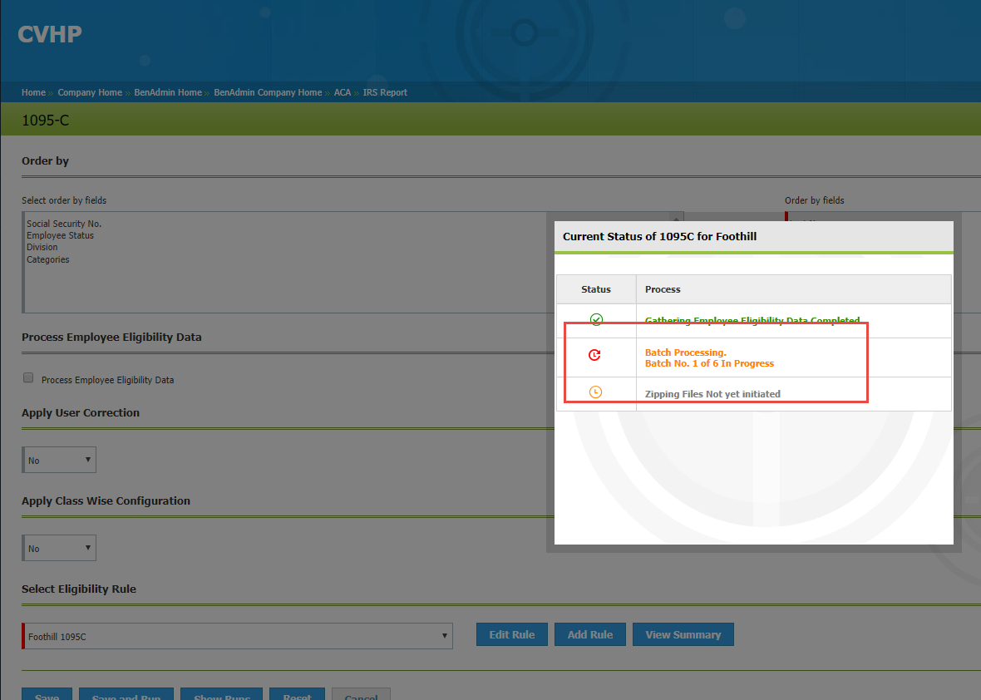Click the Show Runs button

pos(222,693)
